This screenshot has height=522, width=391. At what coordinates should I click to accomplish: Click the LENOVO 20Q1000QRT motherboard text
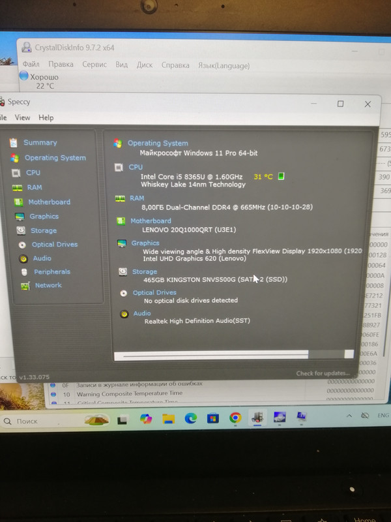pos(189,230)
